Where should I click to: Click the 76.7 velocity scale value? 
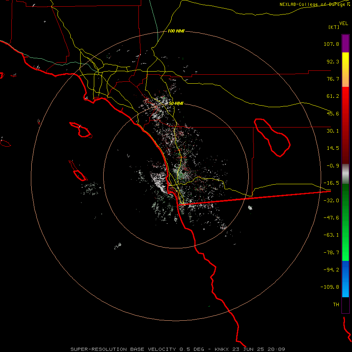pos(333,79)
